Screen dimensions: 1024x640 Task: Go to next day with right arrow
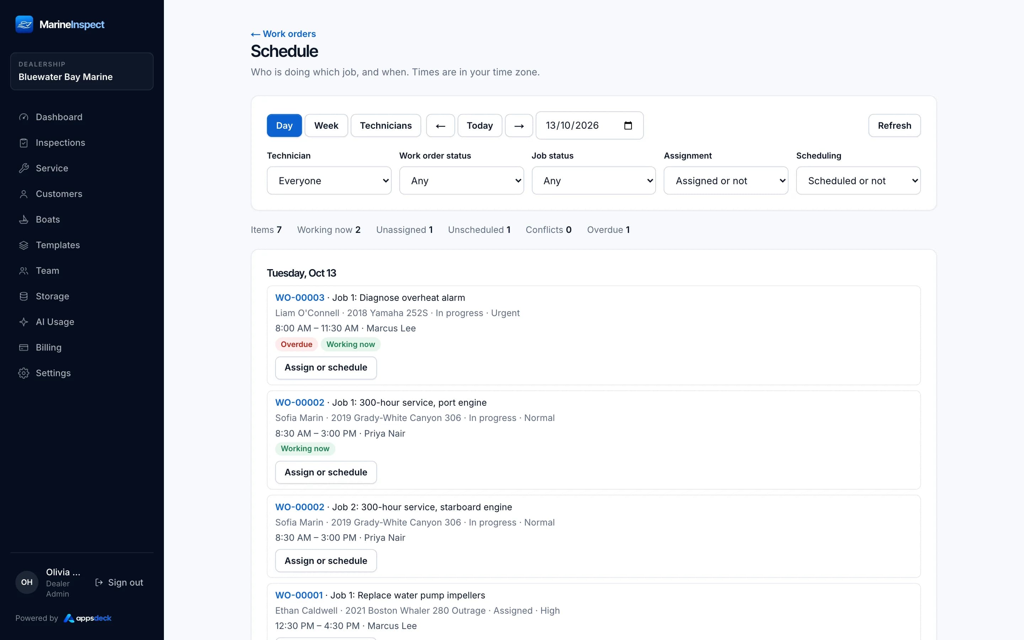point(519,125)
